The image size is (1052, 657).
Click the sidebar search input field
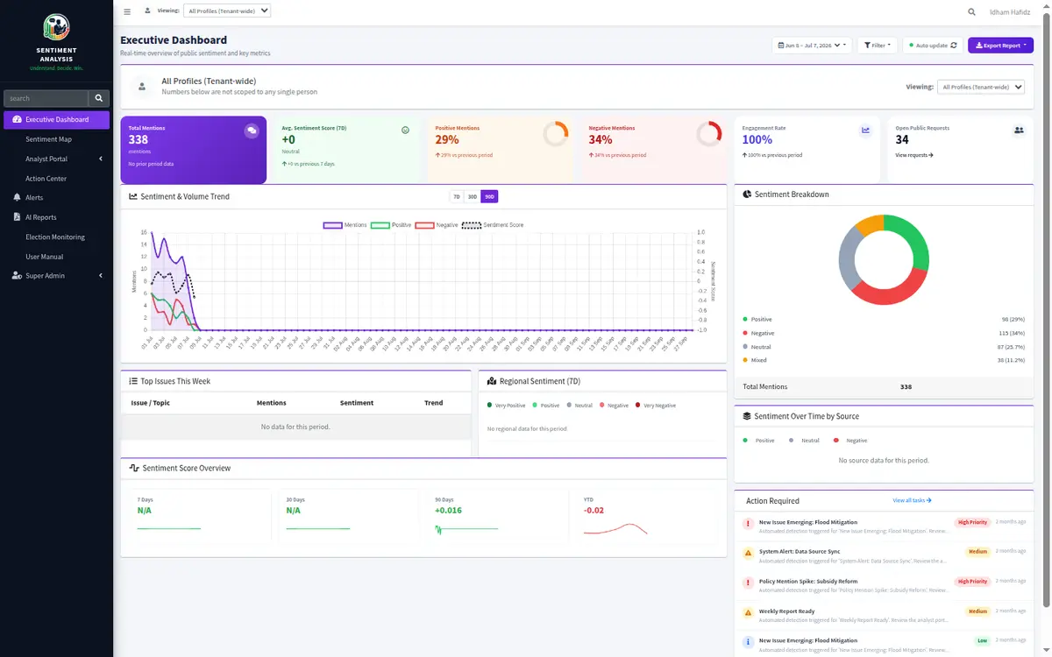pos(46,98)
